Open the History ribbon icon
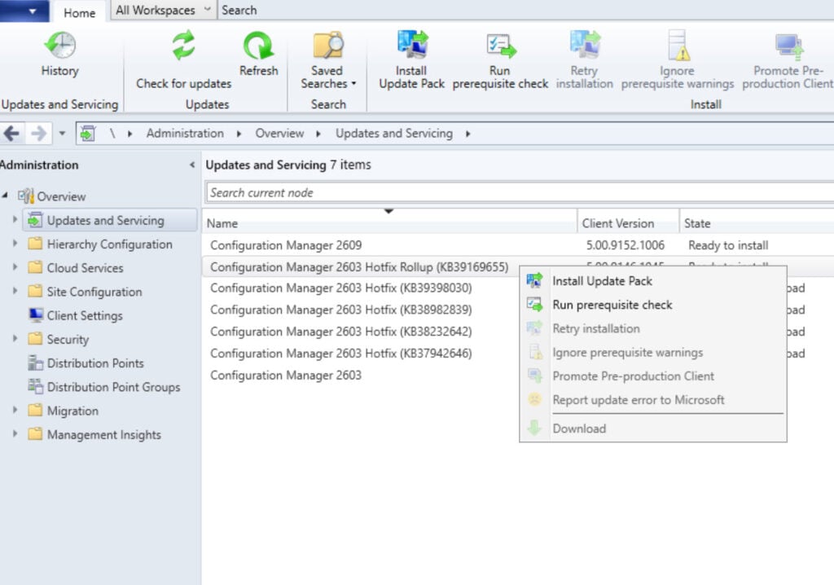Viewport: 834px width, 585px height. (x=59, y=45)
